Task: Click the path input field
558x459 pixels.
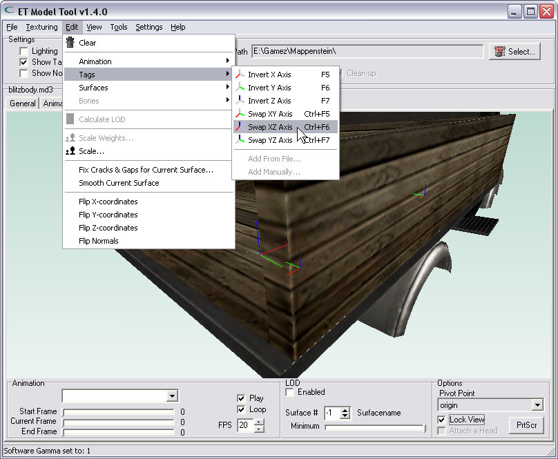Action: click(367, 51)
